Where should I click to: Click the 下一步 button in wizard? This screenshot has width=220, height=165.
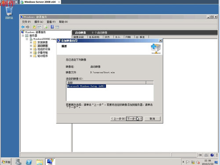tap(134, 119)
